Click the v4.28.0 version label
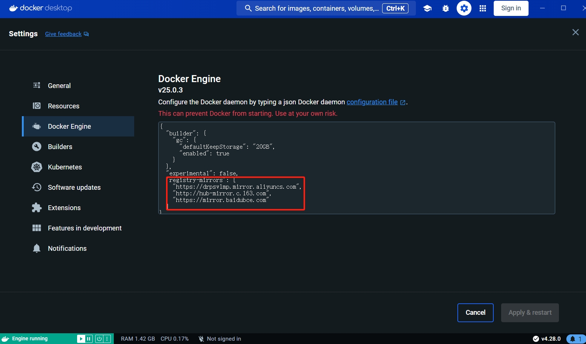This screenshot has height=344, width=586. coord(551,339)
